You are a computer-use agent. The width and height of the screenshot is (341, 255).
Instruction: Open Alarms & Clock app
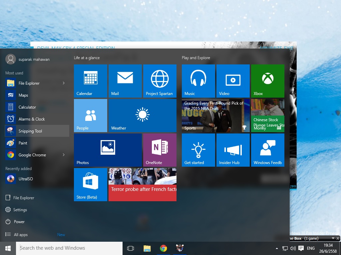pos(37,119)
